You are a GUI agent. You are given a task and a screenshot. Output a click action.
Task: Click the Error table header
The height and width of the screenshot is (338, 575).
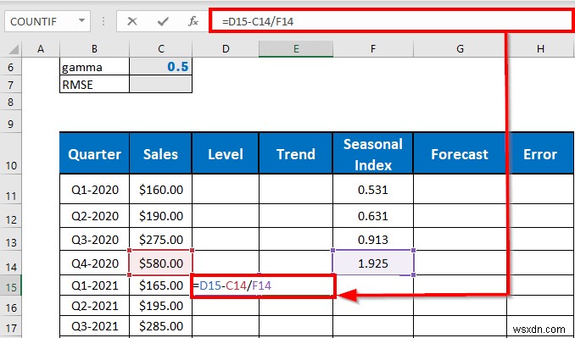coord(540,153)
